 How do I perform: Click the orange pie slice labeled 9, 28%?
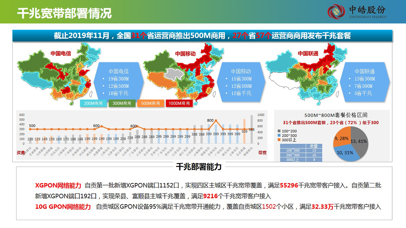(x=342, y=137)
